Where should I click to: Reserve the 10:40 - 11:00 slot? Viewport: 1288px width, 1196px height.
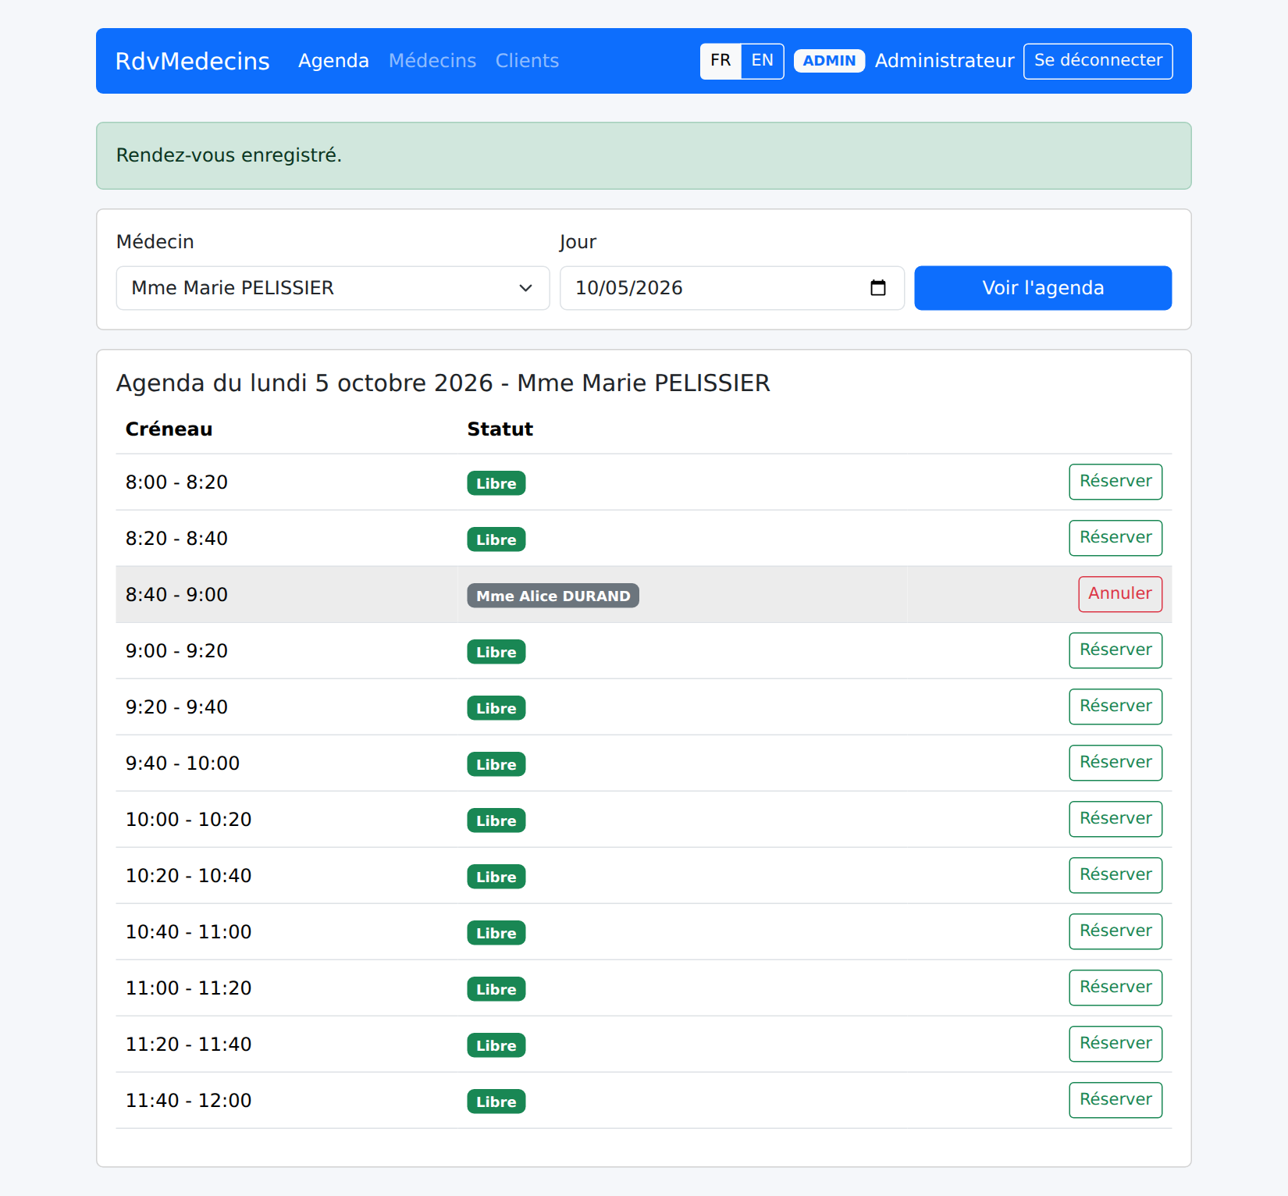1115,931
